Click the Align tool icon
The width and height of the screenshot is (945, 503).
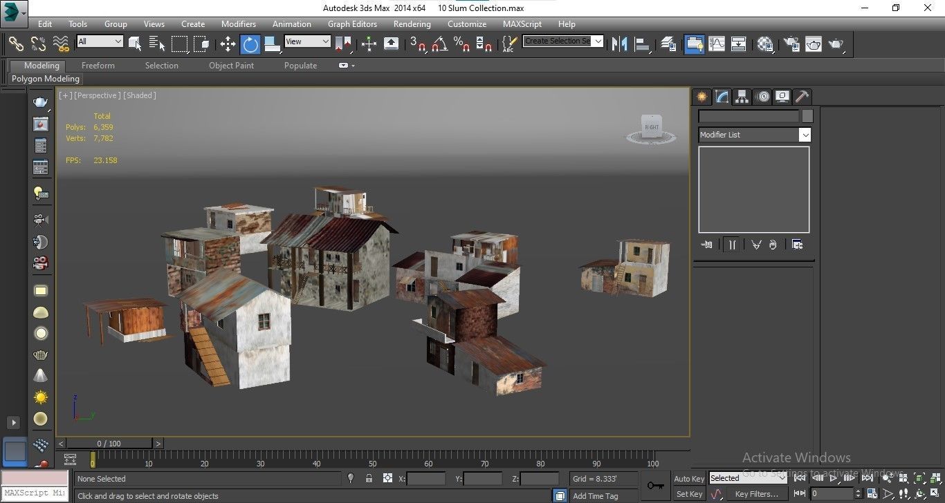[x=643, y=44]
